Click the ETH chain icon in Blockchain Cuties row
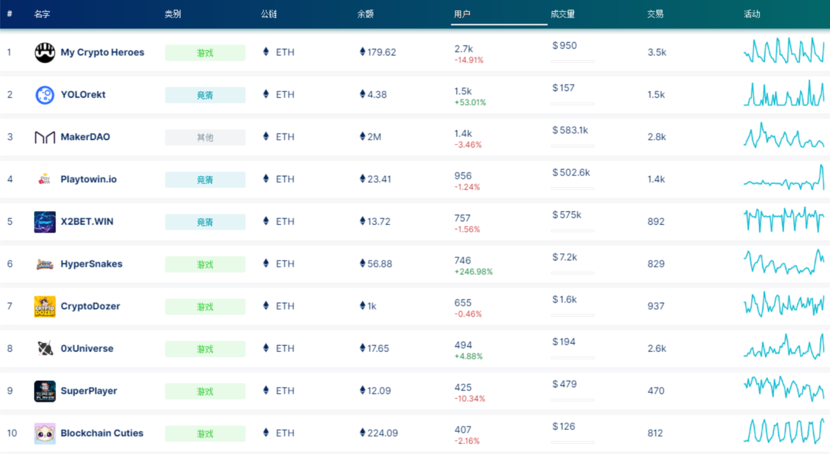The height and width of the screenshot is (454, 830). pyautogui.click(x=266, y=433)
